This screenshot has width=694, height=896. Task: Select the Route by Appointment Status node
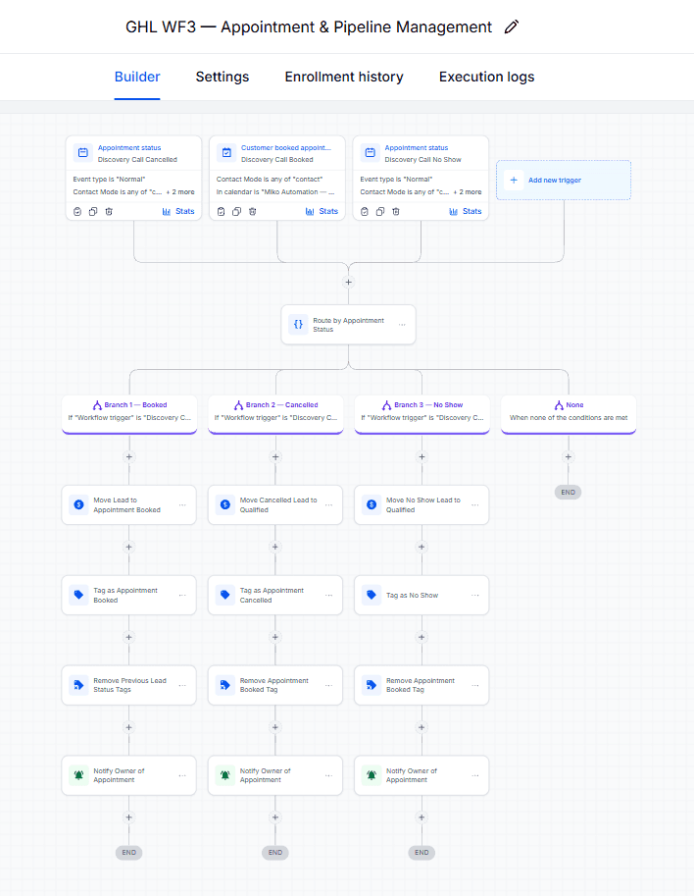coord(348,325)
